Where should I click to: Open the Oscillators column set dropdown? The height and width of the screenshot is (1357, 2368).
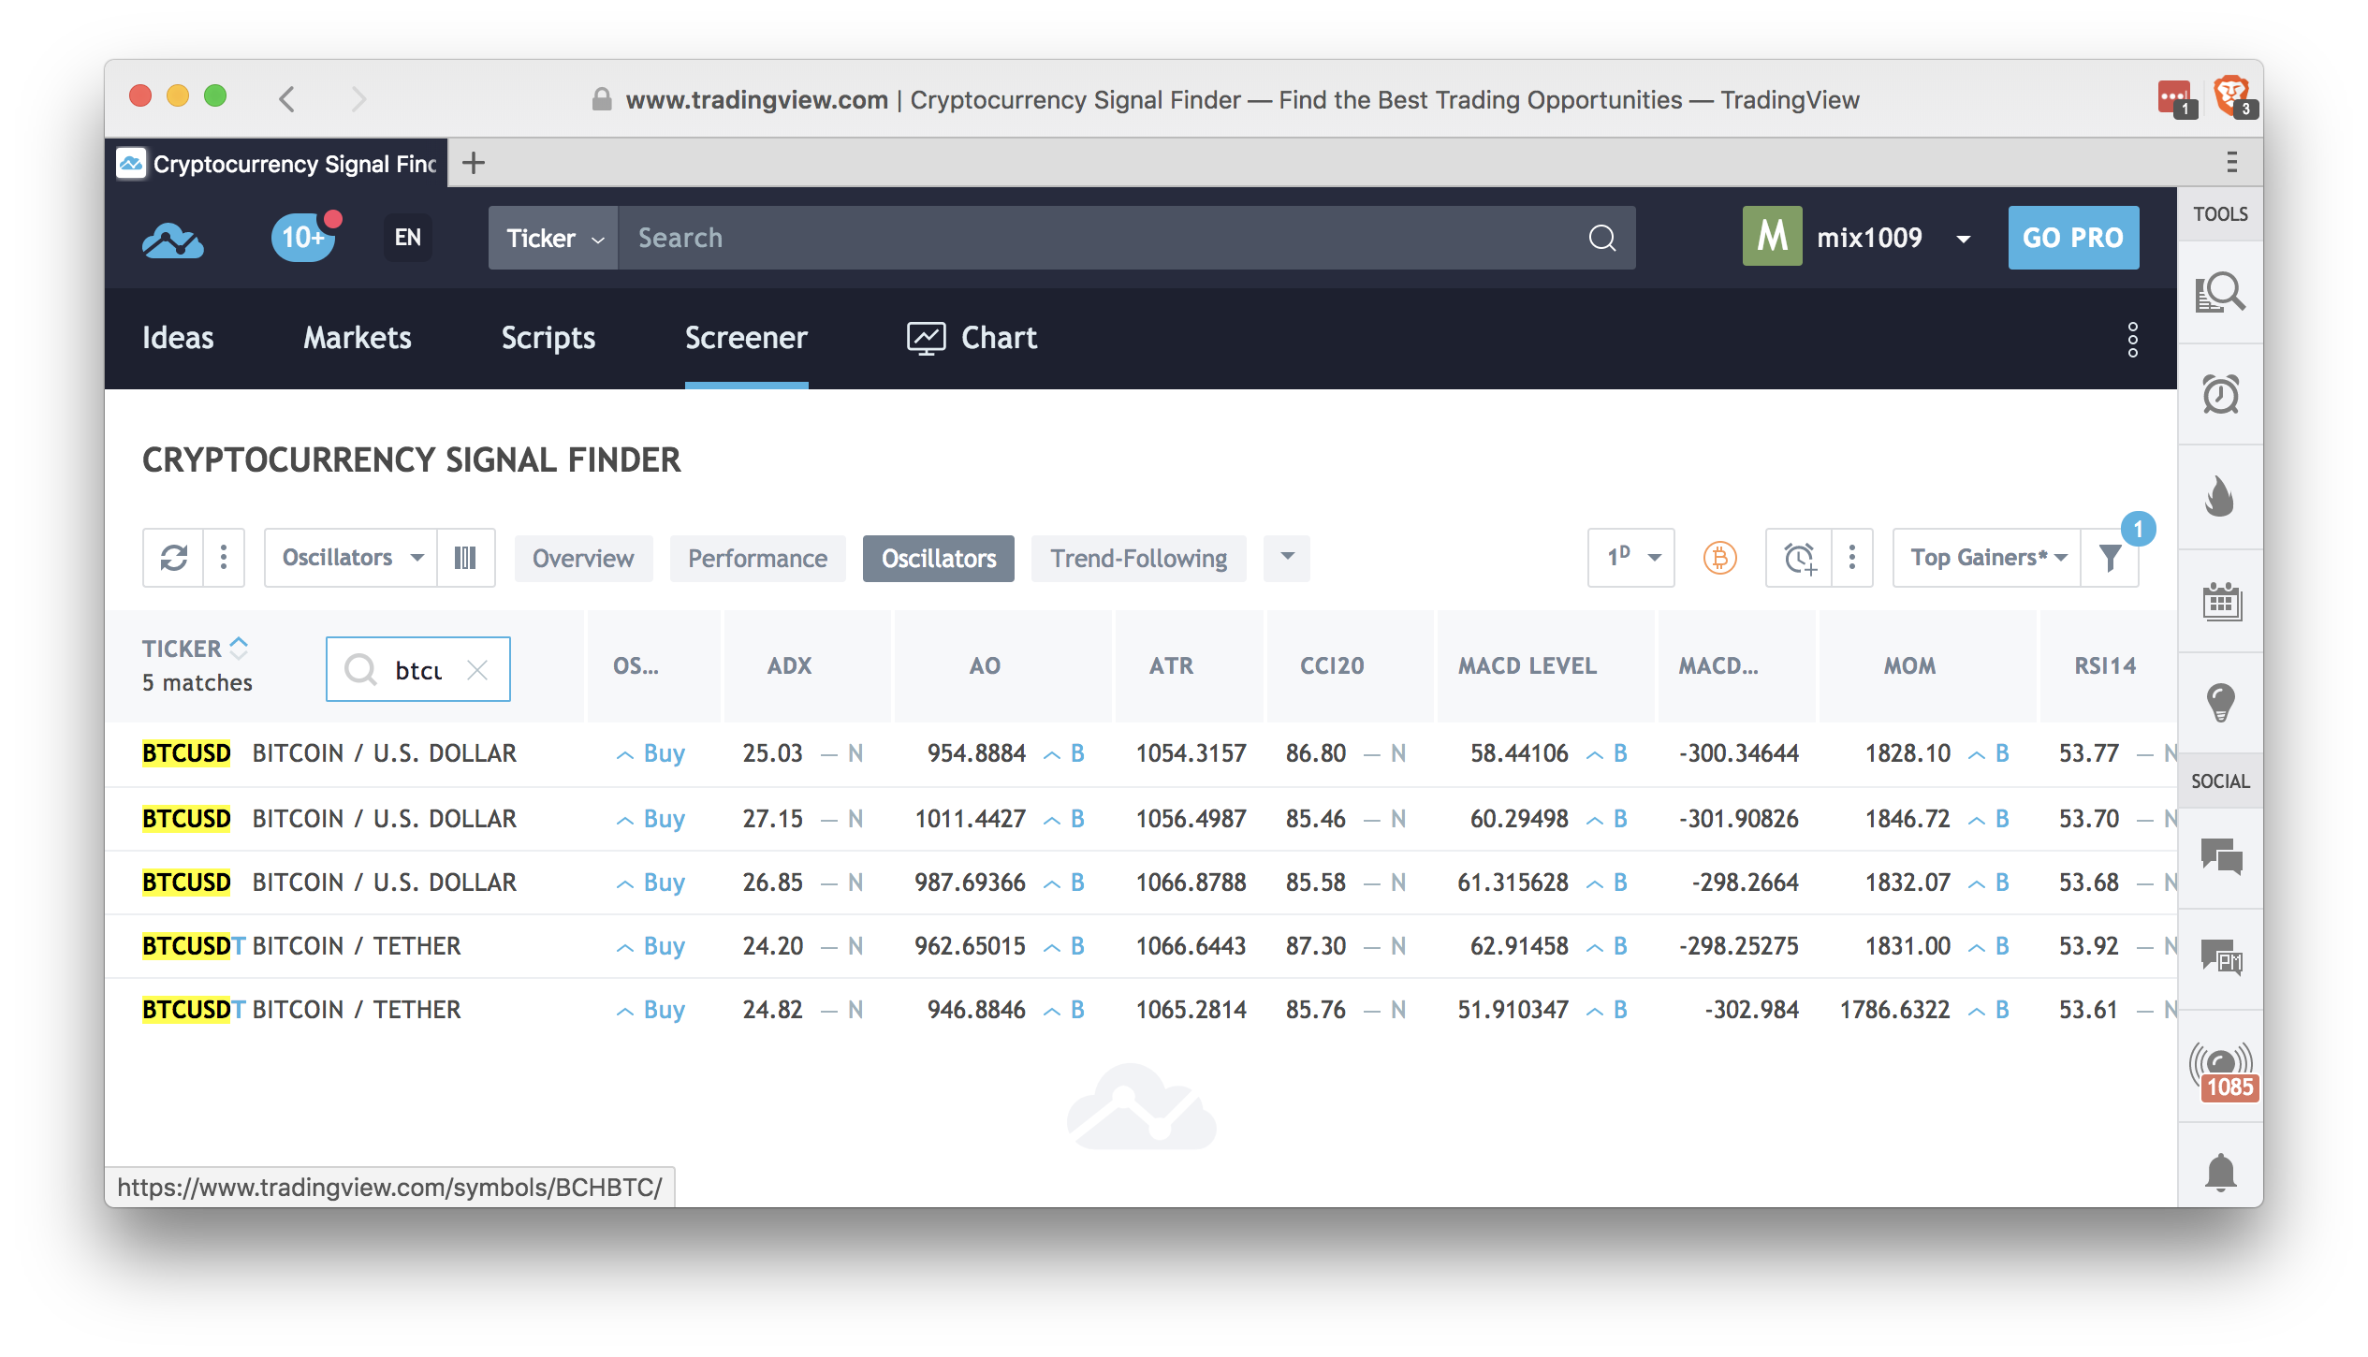(351, 558)
